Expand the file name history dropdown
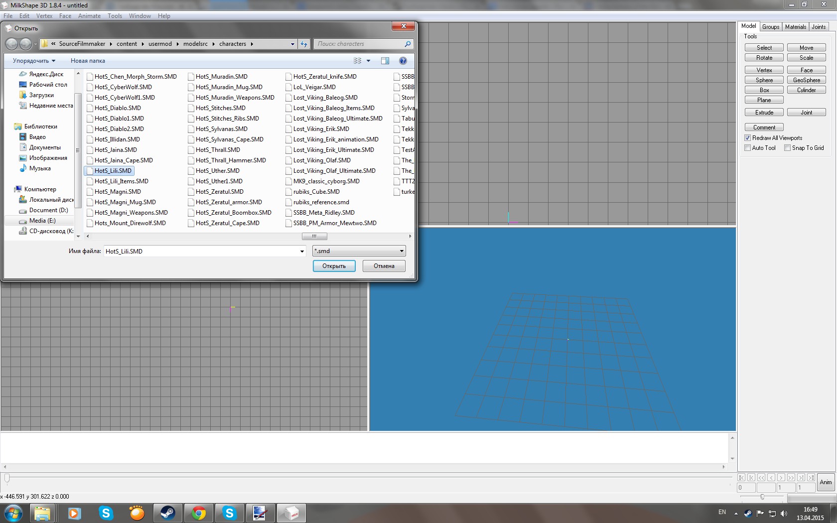Viewport: 837px width, 523px height. click(302, 251)
